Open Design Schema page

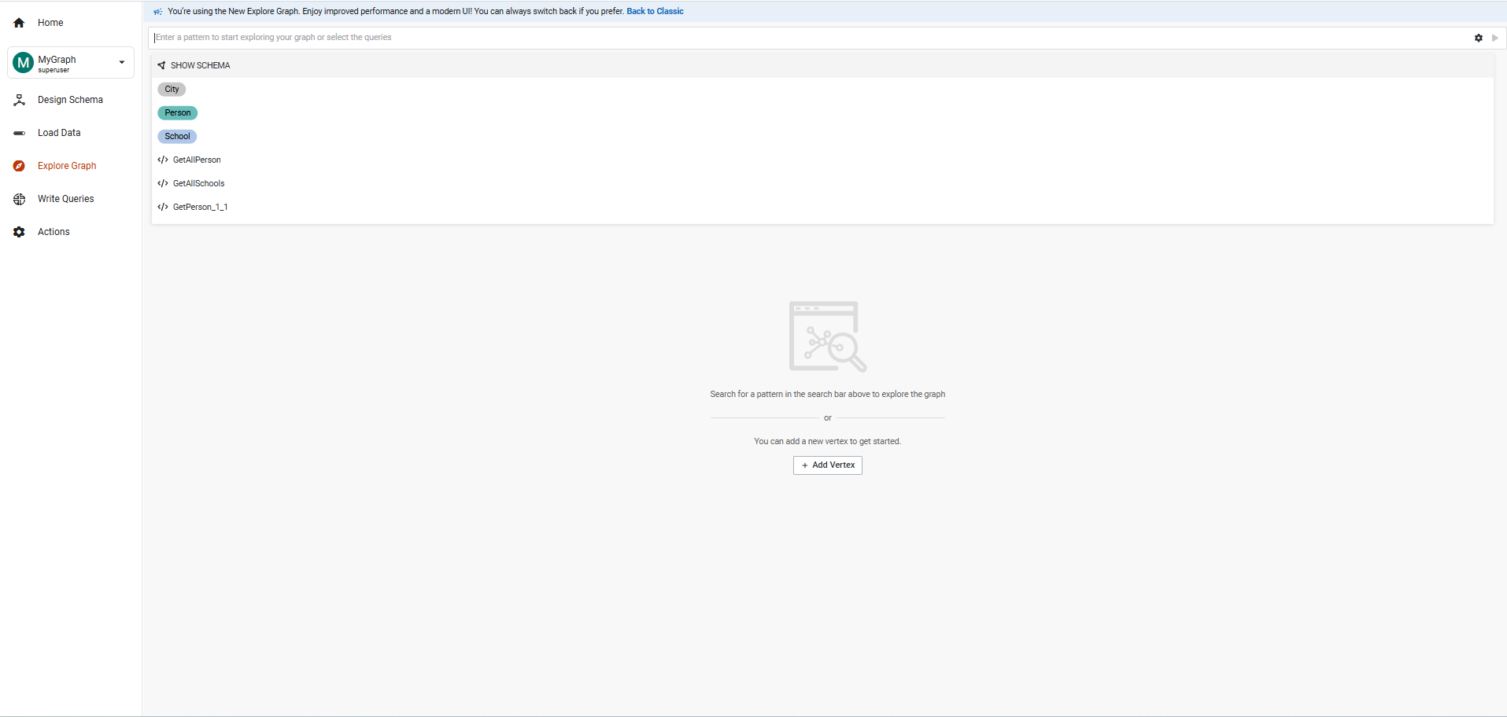coord(71,100)
